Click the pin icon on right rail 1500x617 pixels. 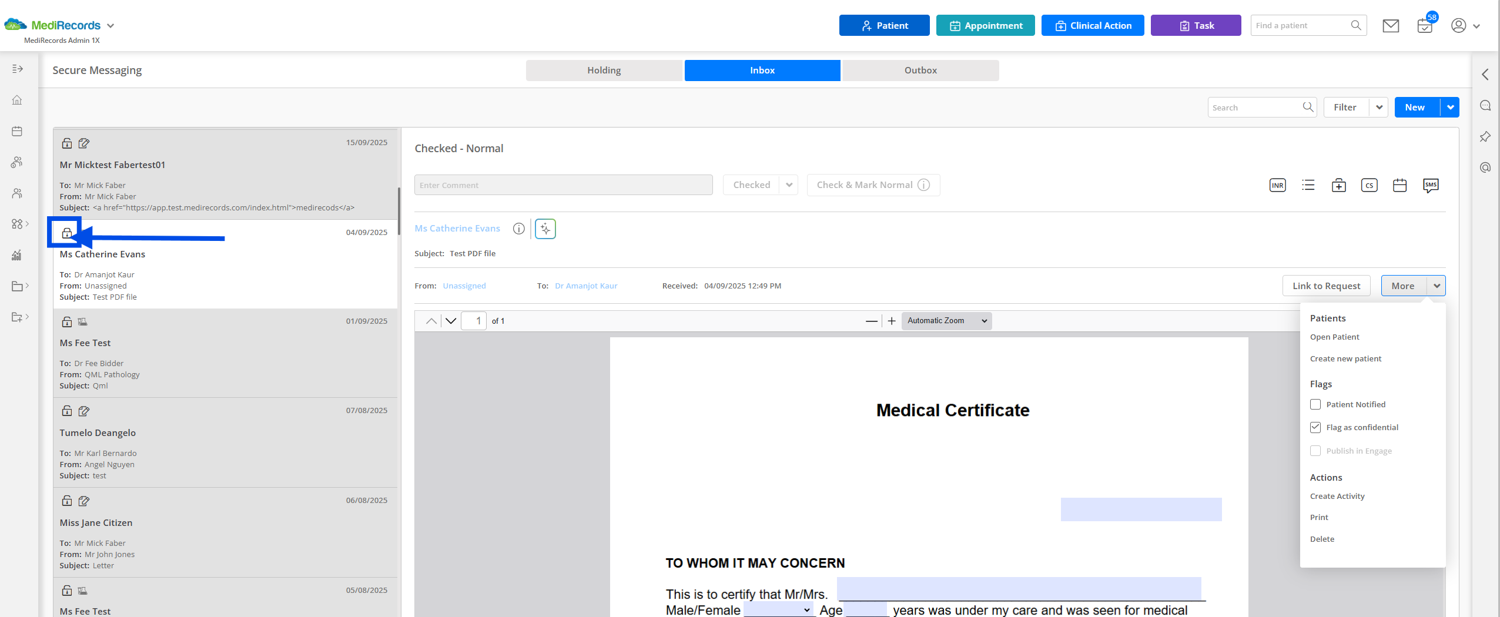[x=1485, y=137]
